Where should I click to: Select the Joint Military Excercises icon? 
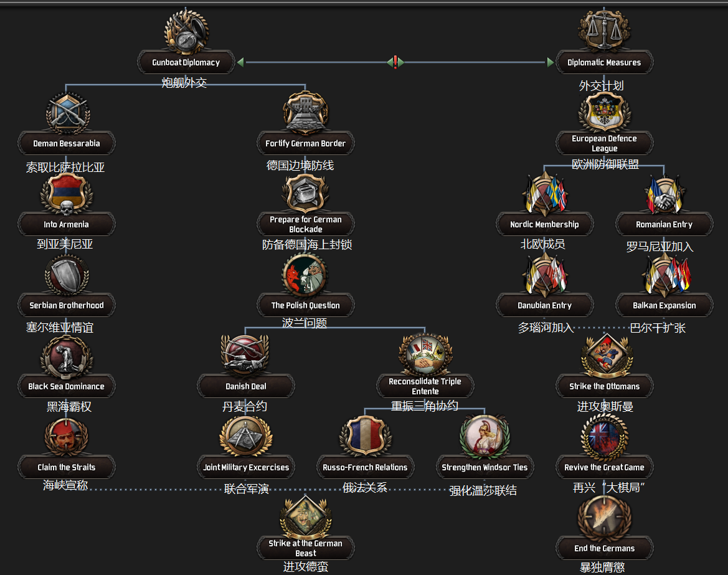coord(245,437)
